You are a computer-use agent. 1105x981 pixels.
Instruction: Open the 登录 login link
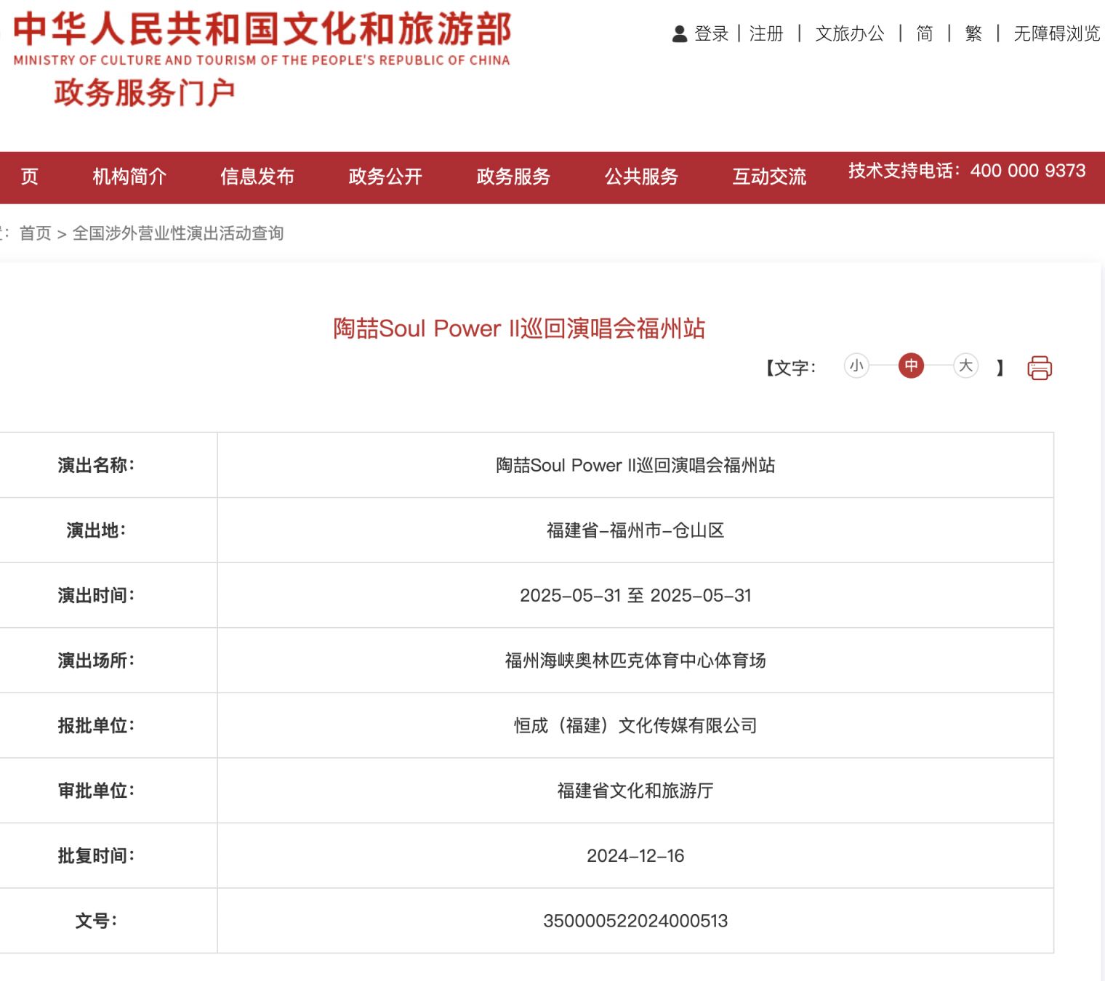point(712,34)
